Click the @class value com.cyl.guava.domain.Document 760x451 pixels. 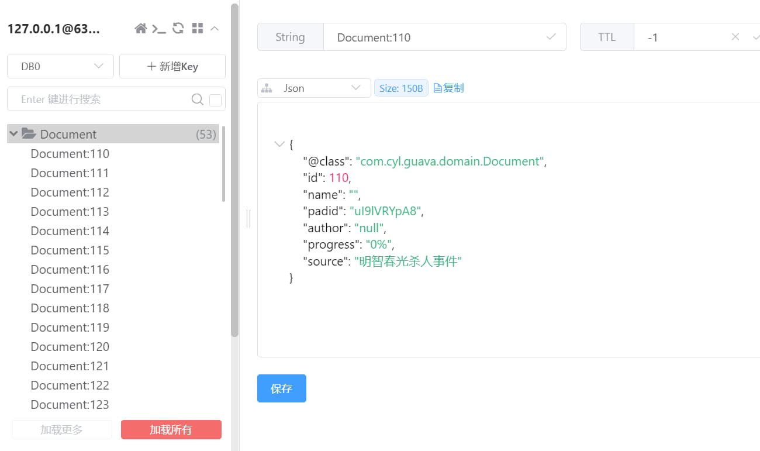coord(450,161)
